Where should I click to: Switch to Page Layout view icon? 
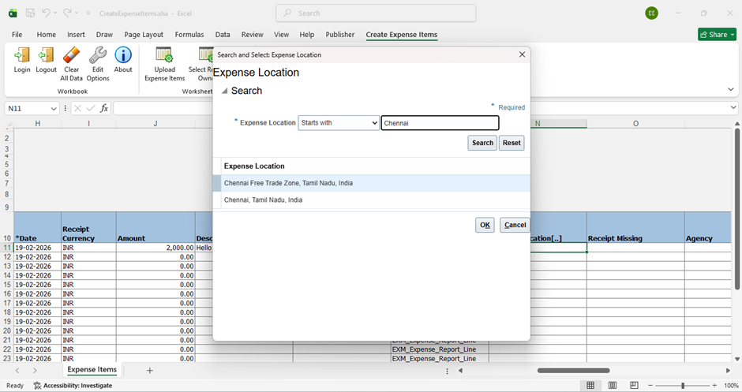coord(613,386)
